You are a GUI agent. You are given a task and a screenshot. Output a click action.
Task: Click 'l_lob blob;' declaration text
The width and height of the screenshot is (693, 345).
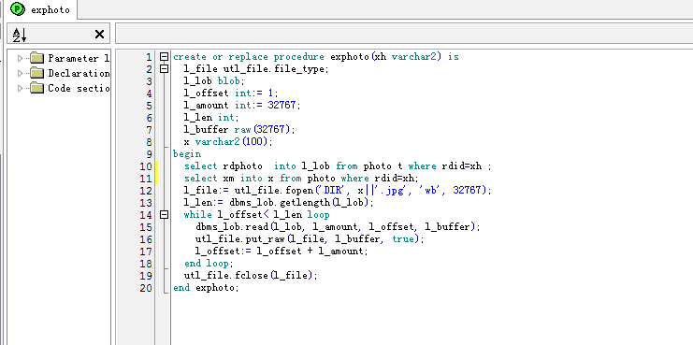coord(214,81)
